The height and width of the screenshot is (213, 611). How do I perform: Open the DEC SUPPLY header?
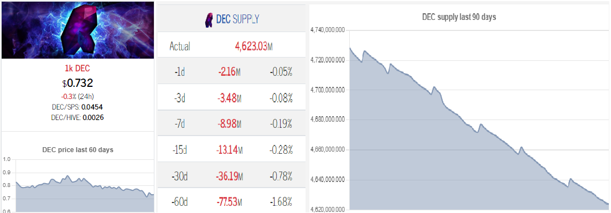232,19
